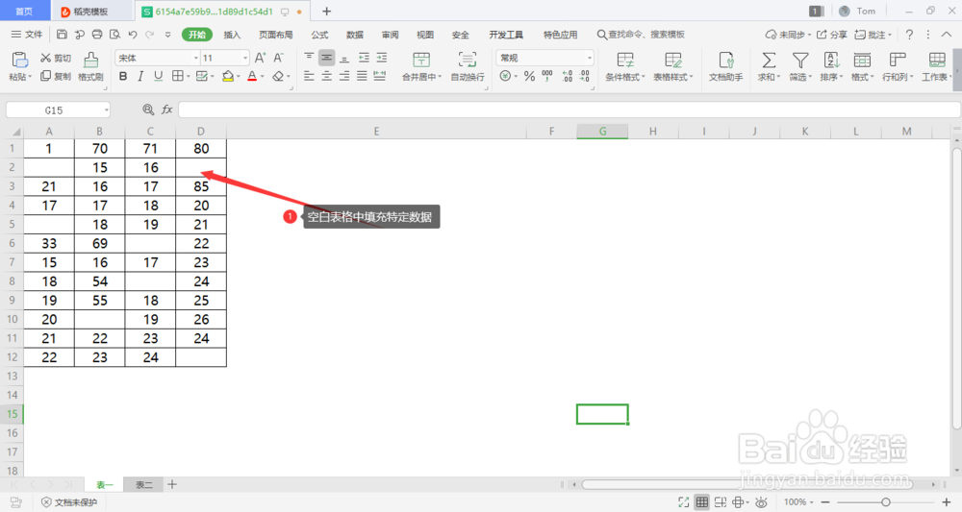Open the number format 常规 dropdown
Image resolution: width=962 pixels, height=512 pixels.
pos(590,58)
